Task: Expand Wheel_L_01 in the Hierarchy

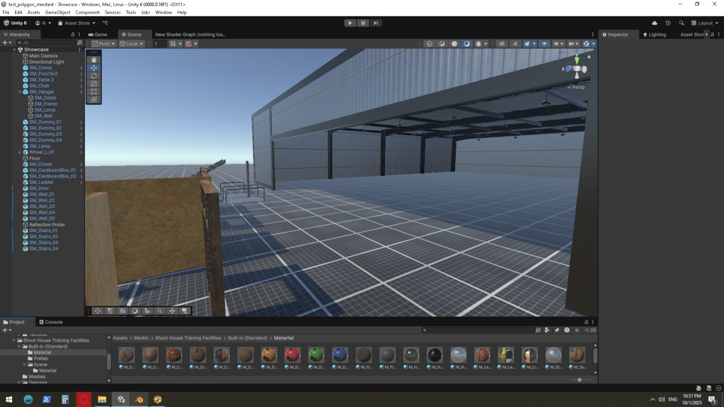Action: [19, 153]
